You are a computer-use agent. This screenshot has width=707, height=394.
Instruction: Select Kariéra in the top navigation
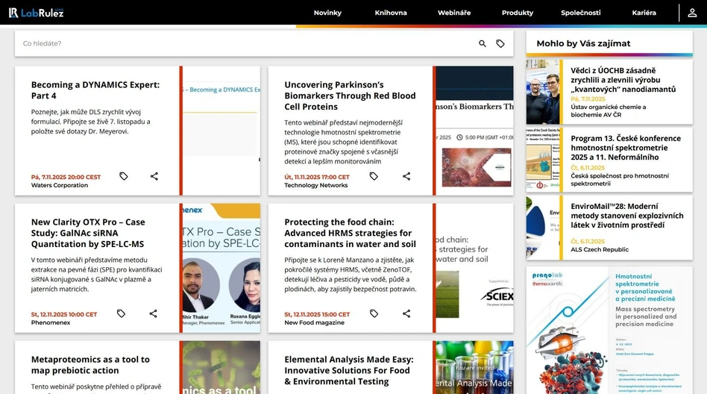click(x=644, y=13)
